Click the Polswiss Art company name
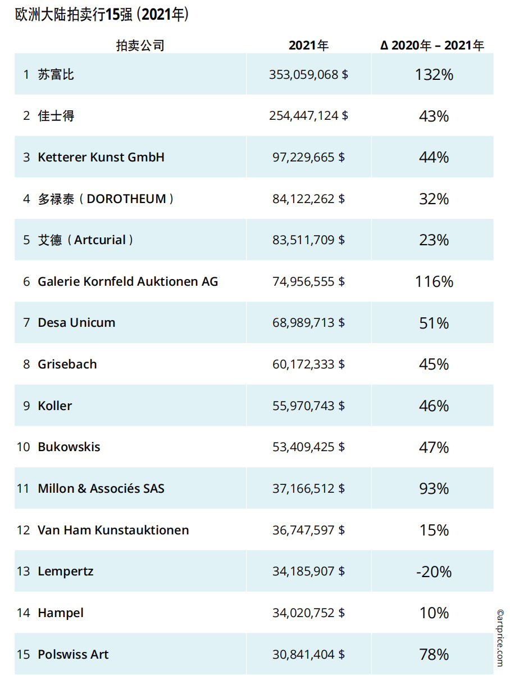The width and height of the screenshot is (510, 684). pyautogui.click(x=73, y=654)
